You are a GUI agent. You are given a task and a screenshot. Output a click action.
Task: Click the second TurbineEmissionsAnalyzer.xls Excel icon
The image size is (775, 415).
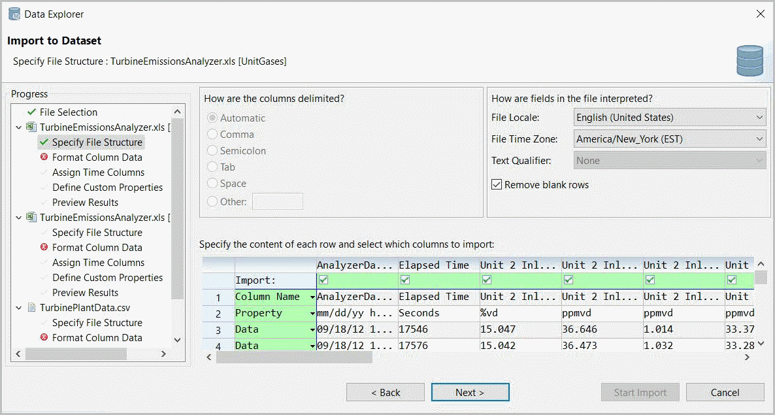[31, 218]
